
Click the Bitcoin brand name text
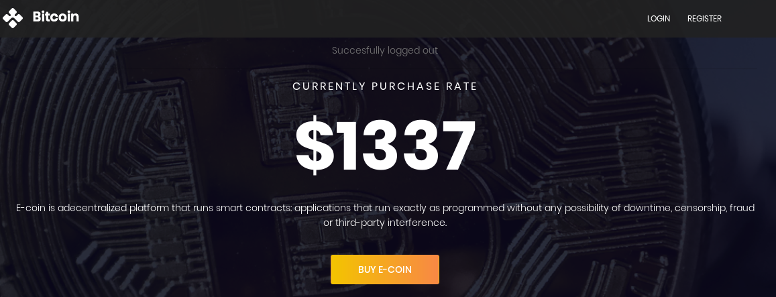(56, 17)
